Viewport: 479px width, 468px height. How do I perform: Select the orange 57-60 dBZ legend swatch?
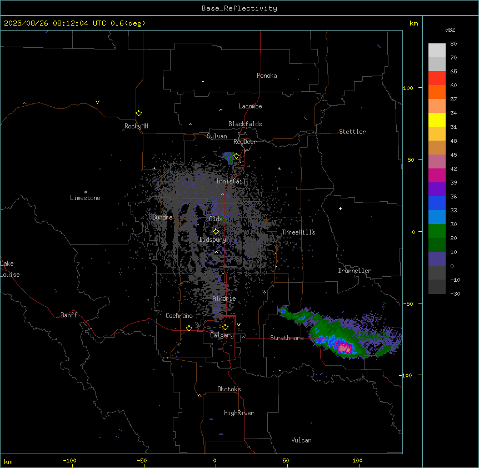click(x=437, y=92)
